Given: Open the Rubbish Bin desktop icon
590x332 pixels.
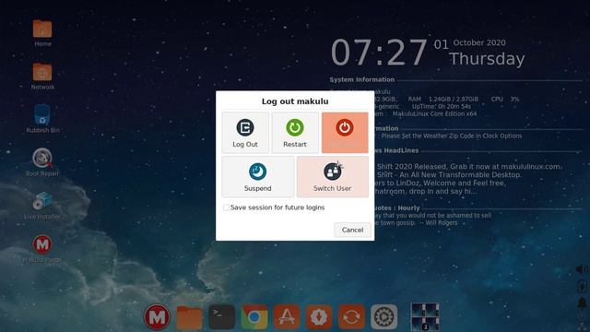Looking at the screenshot, I should [x=42, y=119].
